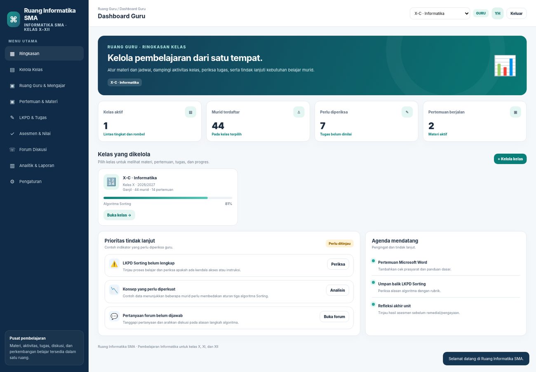Viewport: 536px width, 372px height.
Task: Click the Kelola Kelas sidebar icon
Action: coord(12,70)
